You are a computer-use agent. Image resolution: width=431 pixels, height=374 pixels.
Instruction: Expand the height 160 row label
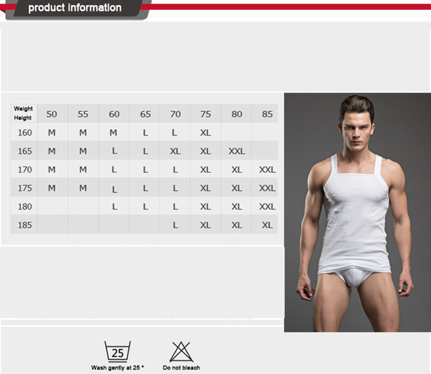click(24, 133)
